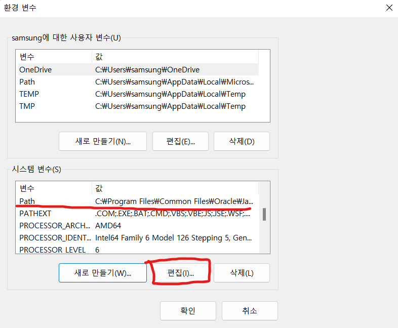Click 삭제(D) button for user variables

tap(242, 141)
